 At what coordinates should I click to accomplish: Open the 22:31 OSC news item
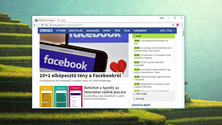149,64
